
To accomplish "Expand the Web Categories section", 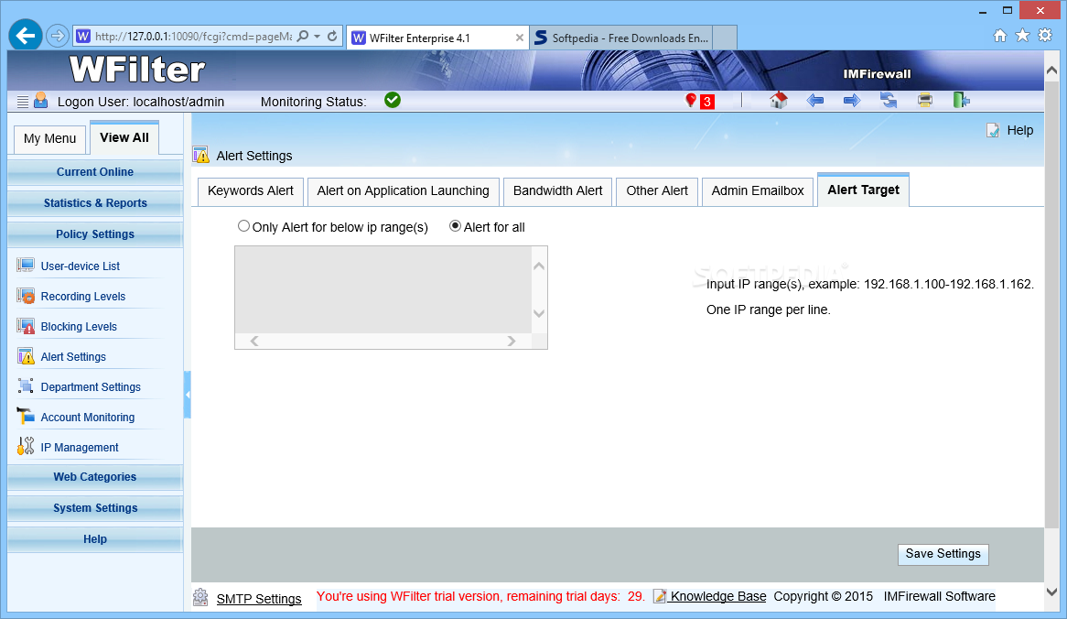I will [x=95, y=477].
